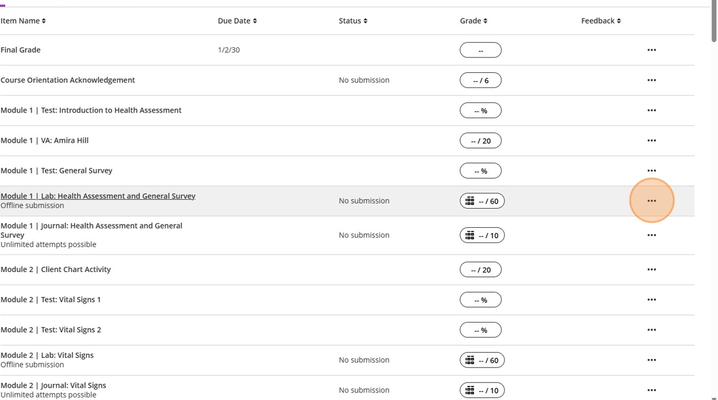Click ellipsis for Module 1 Lab Health Assessment

click(x=651, y=201)
